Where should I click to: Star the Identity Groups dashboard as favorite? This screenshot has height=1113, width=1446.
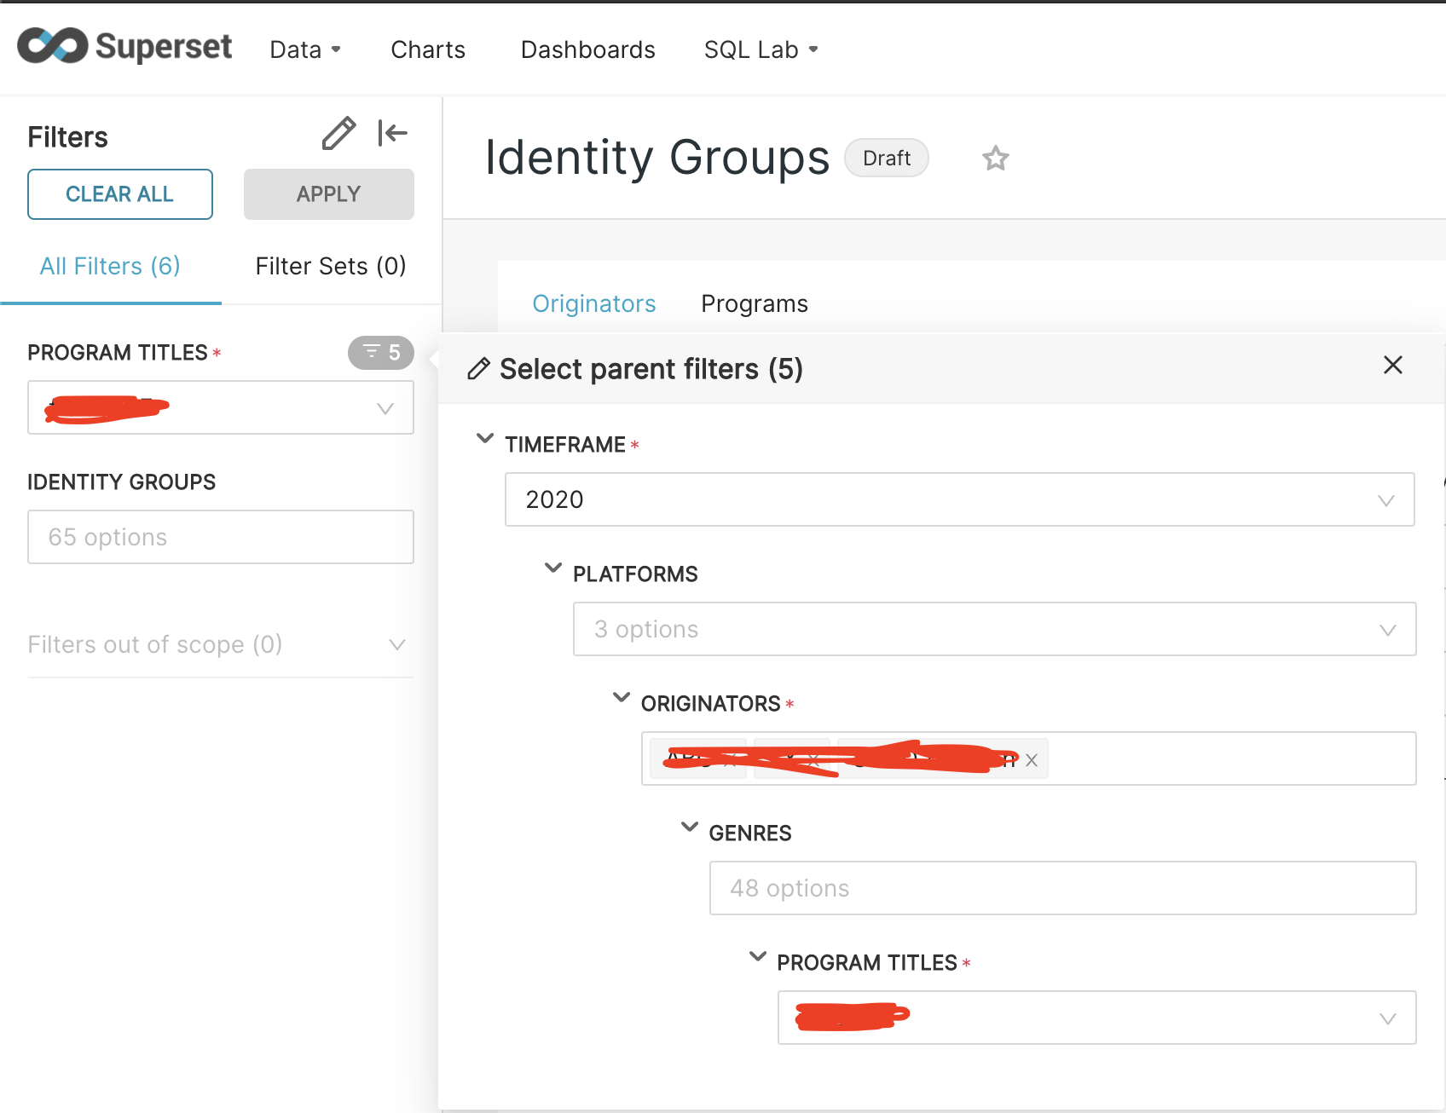click(995, 158)
